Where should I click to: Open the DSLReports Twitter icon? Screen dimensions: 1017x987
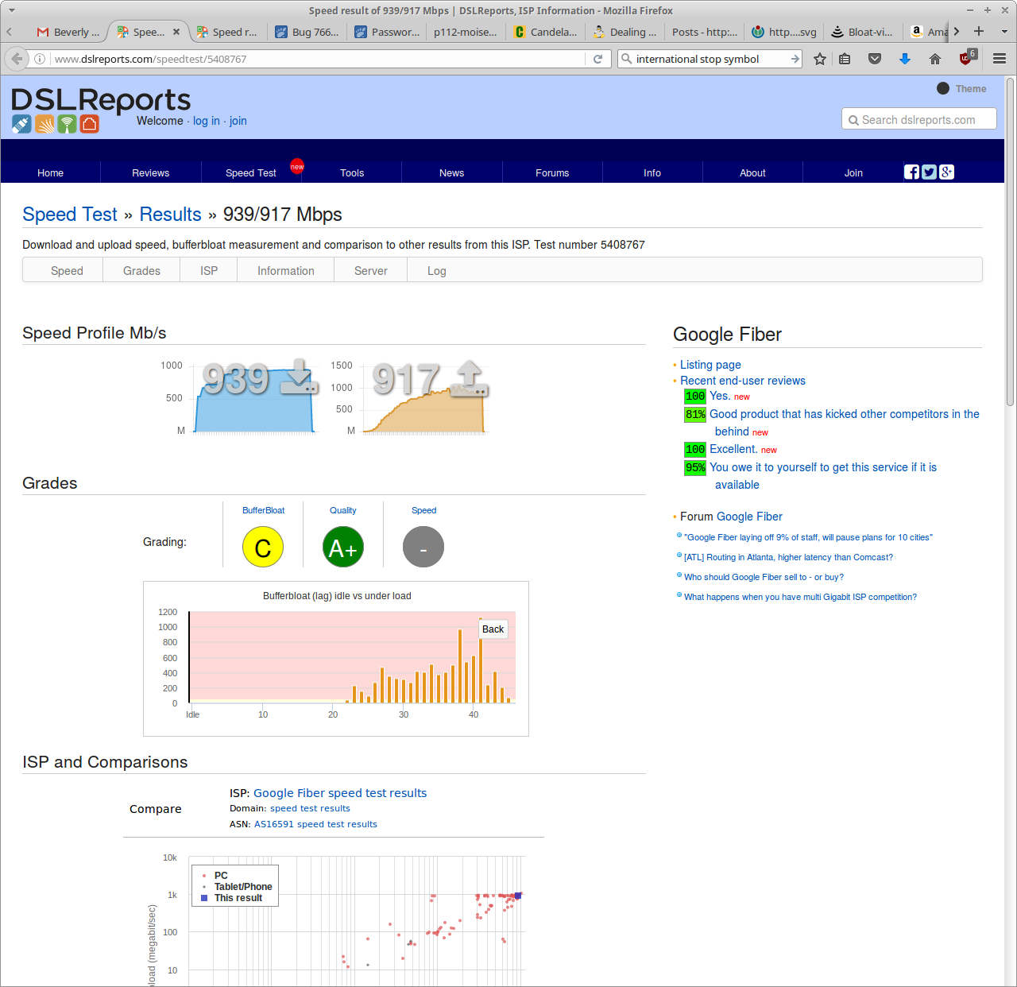pos(929,172)
